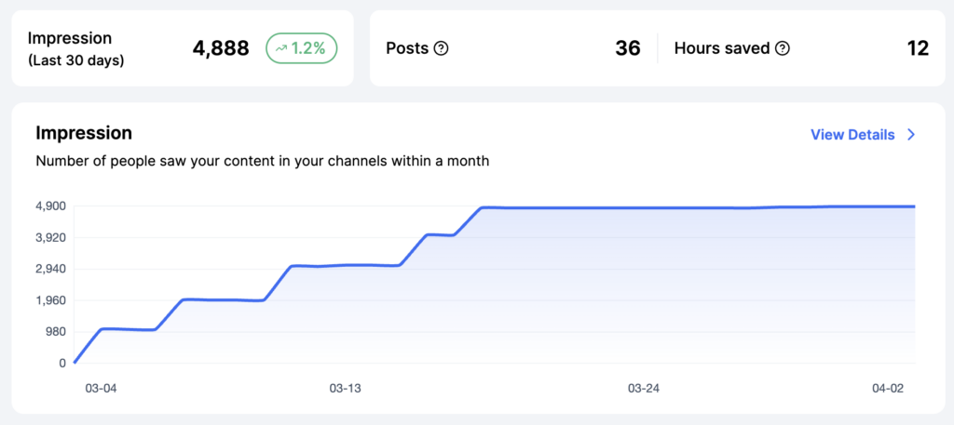Select the Impression (Last 30 days) label
Screen dimensions: 954x425
[75, 48]
